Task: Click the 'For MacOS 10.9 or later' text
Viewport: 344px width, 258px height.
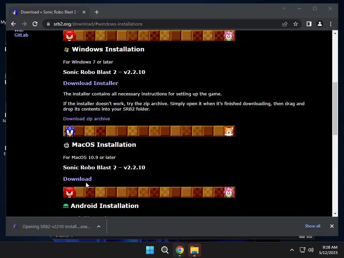Action: (89, 157)
